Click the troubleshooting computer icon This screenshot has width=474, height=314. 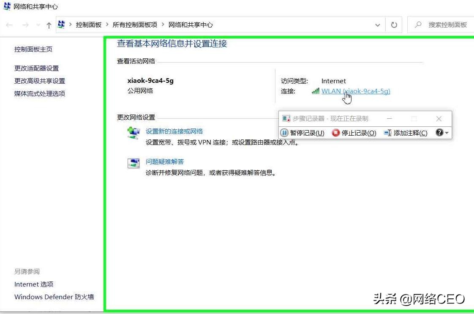point(133,163)
